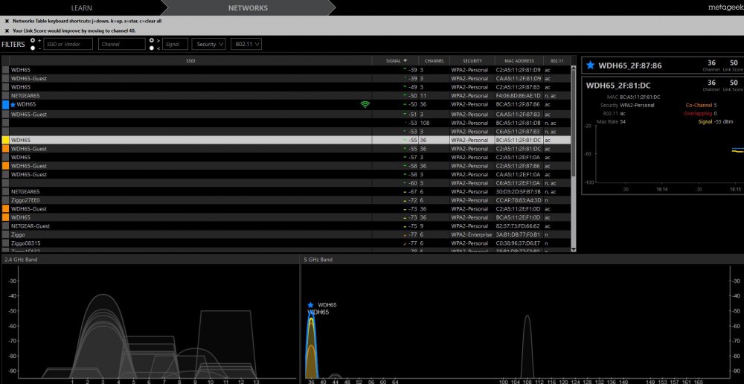The image size is (744, 384).
Task: Select MAC address CA:A5:11:2F:81:D9 cell
Action: coord(518,78)
